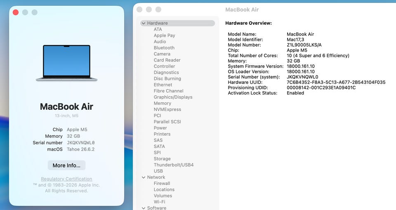The width and height of the screenshot is (396, 210).
Task: Select Network in the sidebar
Action: click(156, 177)
